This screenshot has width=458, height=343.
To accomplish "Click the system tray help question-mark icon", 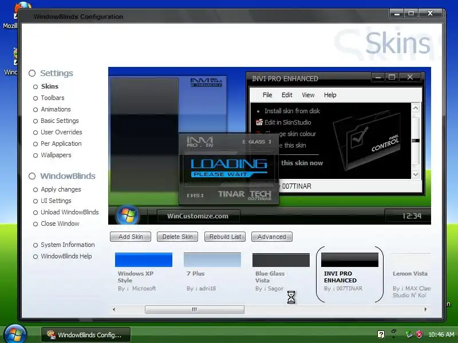I will tap(381, 334).
